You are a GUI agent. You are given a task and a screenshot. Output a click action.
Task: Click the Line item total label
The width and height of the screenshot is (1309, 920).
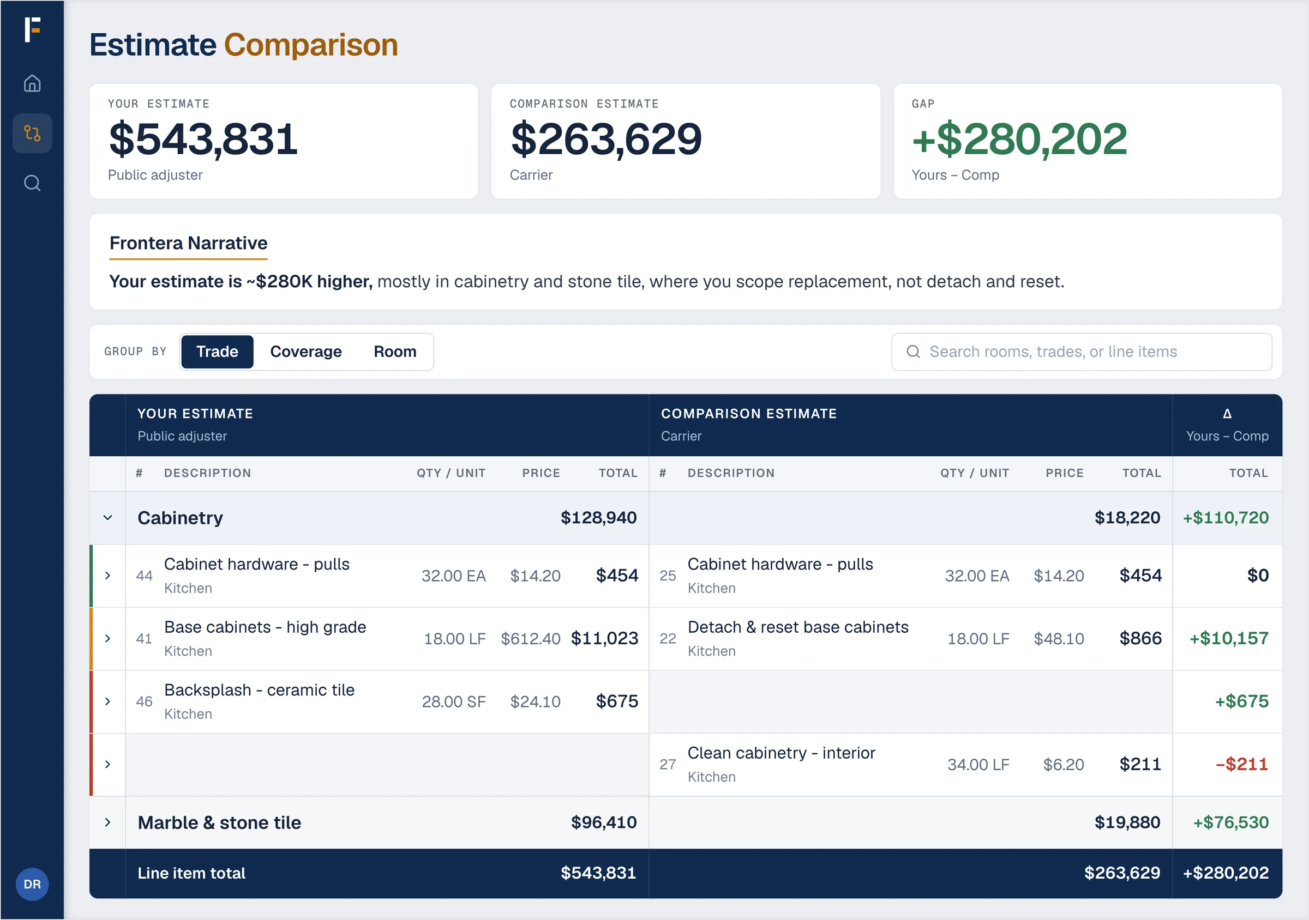(x=191, y=873)
